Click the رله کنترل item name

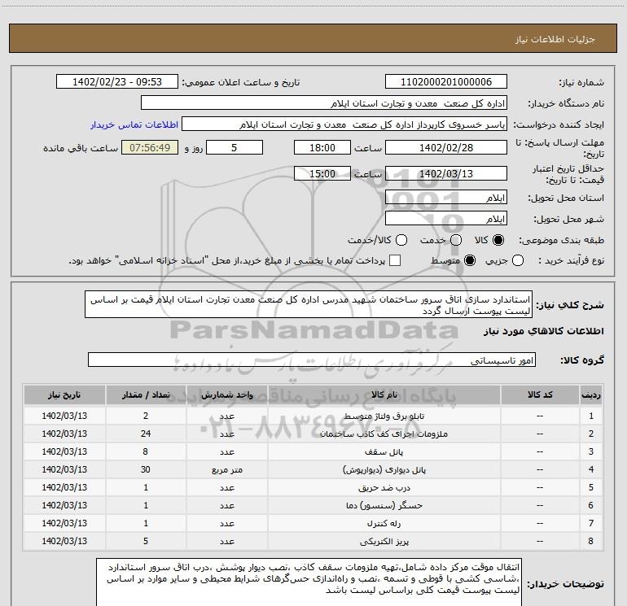click(384, 523)
